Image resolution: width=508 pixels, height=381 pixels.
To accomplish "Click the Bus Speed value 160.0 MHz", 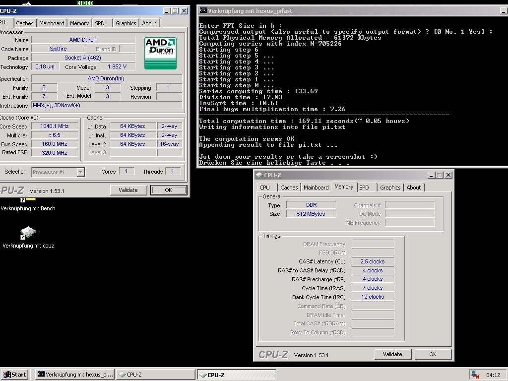I will tap(55, 144).
